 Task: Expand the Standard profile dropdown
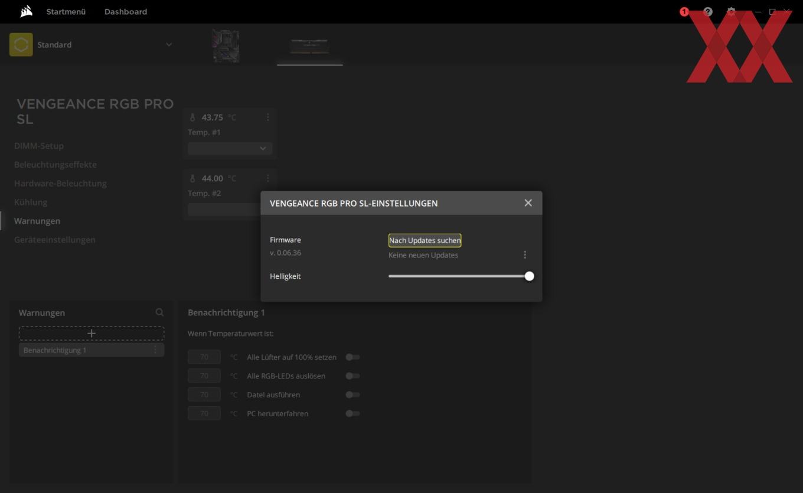[169, 45]
